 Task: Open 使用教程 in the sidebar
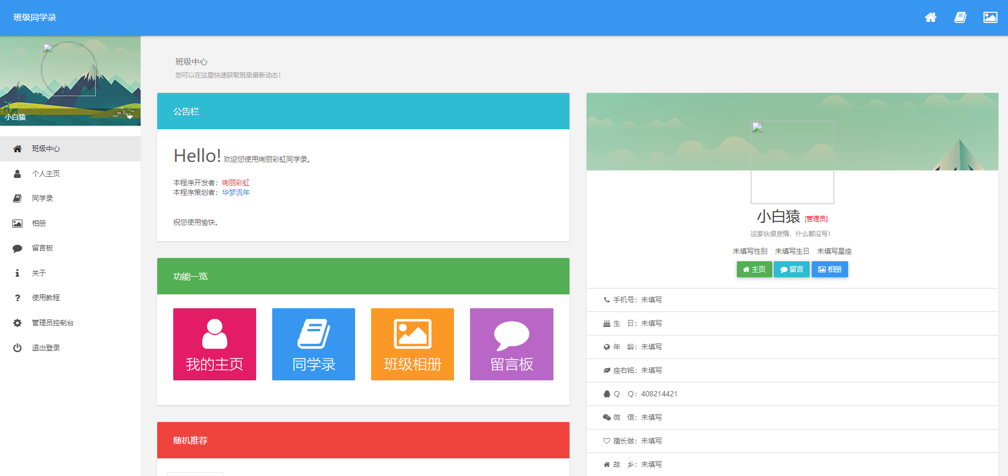[70, 298]
